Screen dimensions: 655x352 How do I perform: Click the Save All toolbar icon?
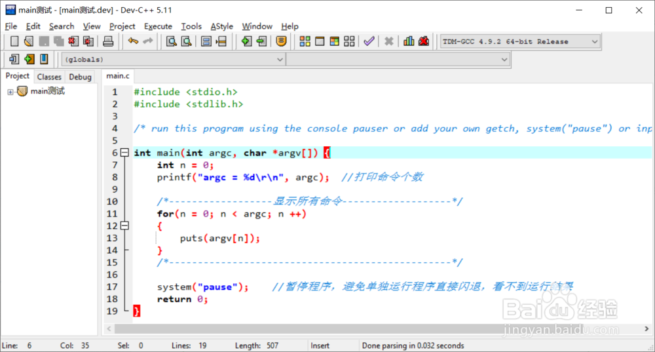click(x=58, y=41)
